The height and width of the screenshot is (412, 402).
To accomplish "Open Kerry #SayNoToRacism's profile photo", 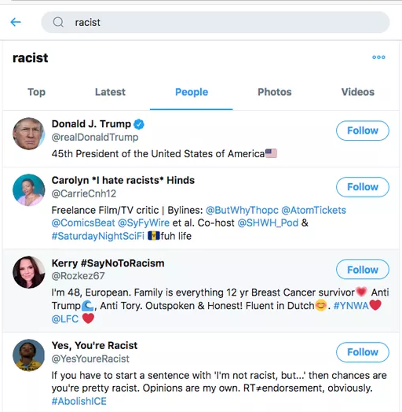I will tap(28, 272).
